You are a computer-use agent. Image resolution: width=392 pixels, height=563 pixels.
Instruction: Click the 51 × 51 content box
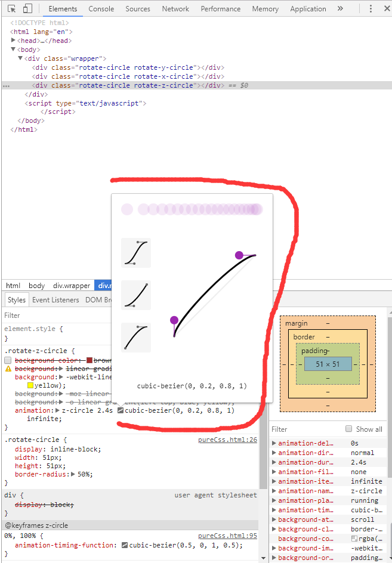click(x=328, y=364)
